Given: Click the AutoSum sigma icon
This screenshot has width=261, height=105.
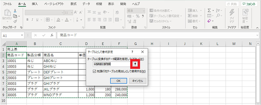Looking at the screenshot, I should click(x=209, y=11).
